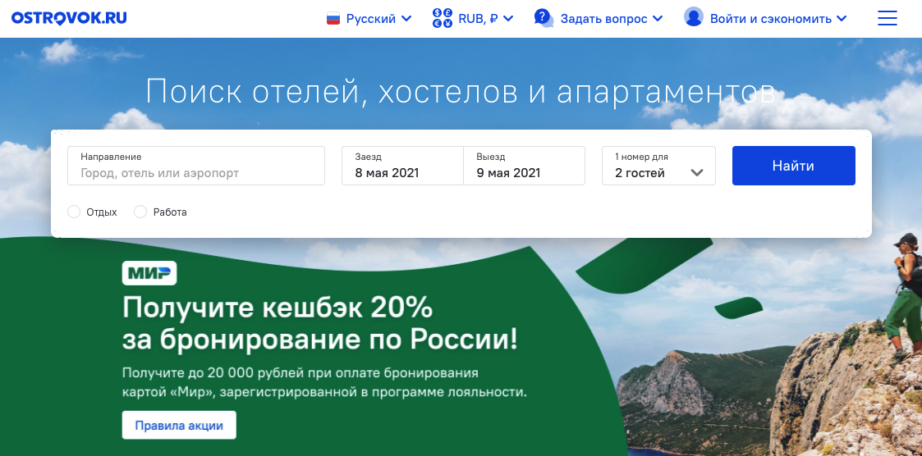
Task: Open the Войти и сэкономить chevron
Action: pos(842,19)
